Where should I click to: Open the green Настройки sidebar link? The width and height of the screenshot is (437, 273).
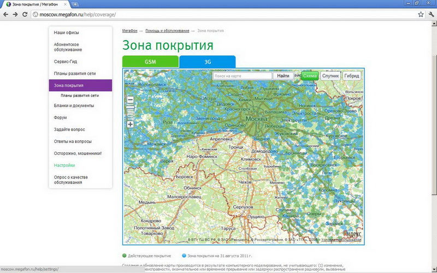[64, 165]
